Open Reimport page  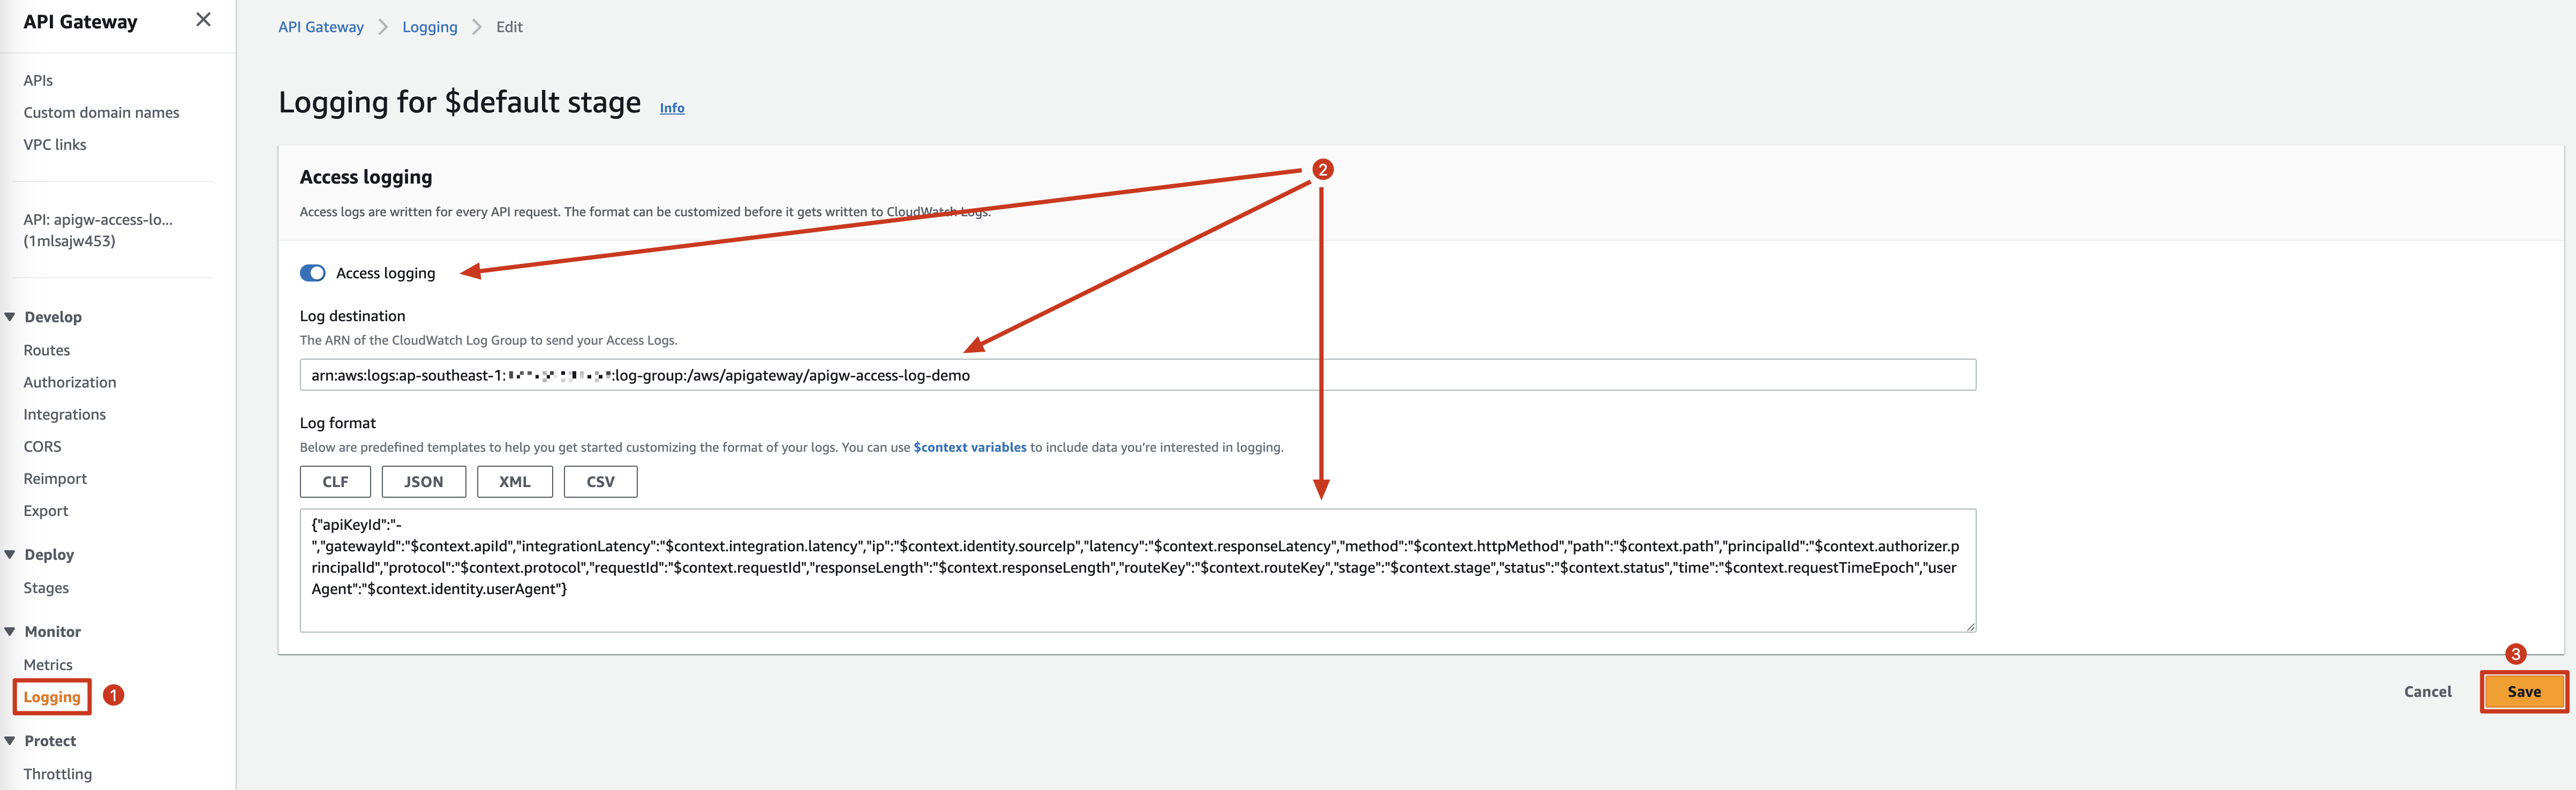click(55, 478)
